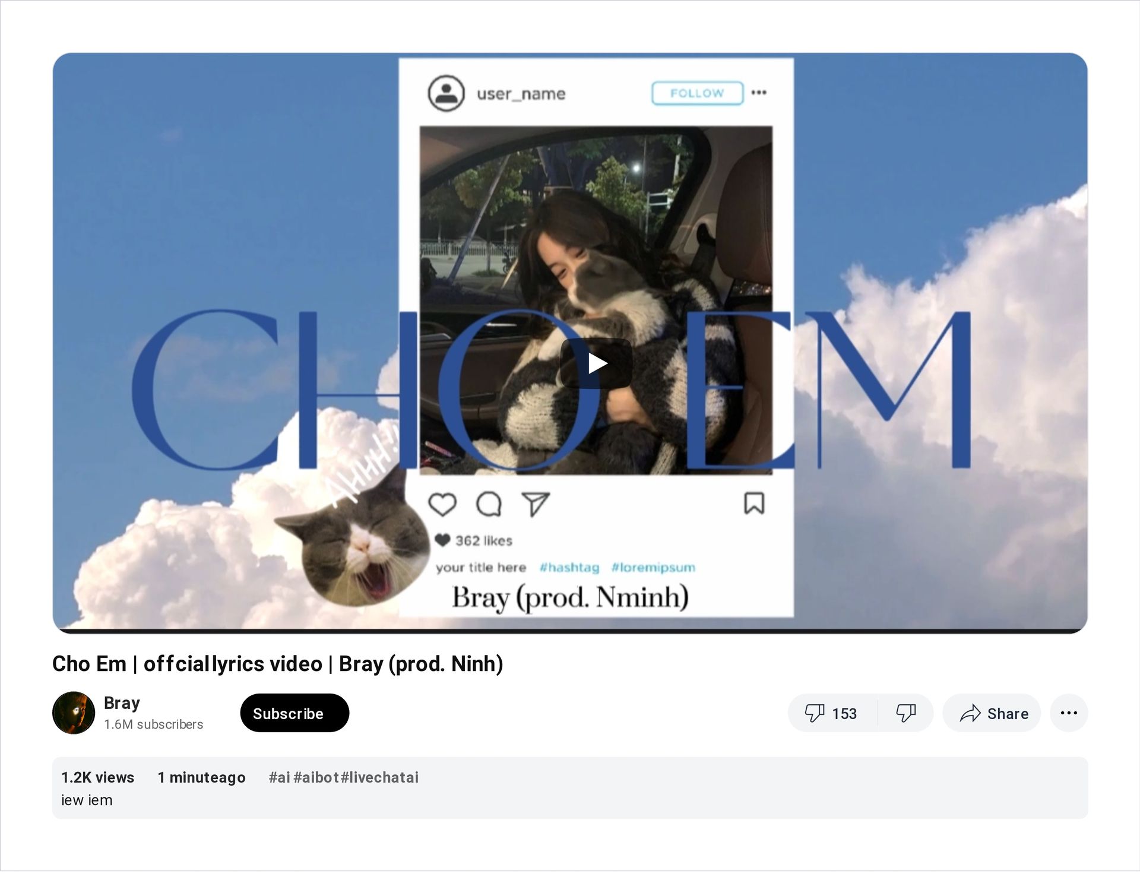This screenshot has width=1140, height=877.
Task: Open Bray channel avatar
Action: [74, 713]
